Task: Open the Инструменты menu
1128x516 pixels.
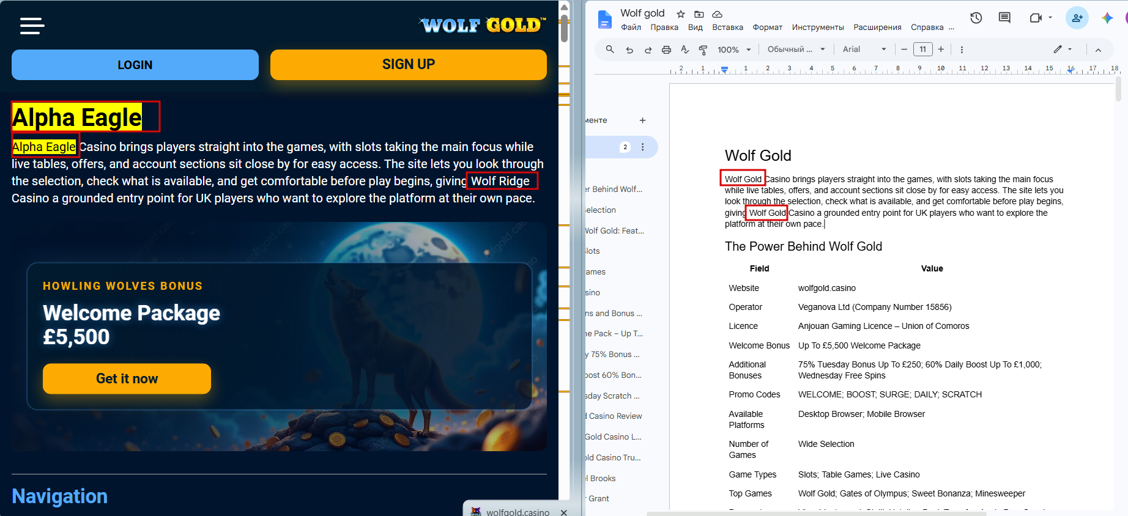Action: [818, 28]
